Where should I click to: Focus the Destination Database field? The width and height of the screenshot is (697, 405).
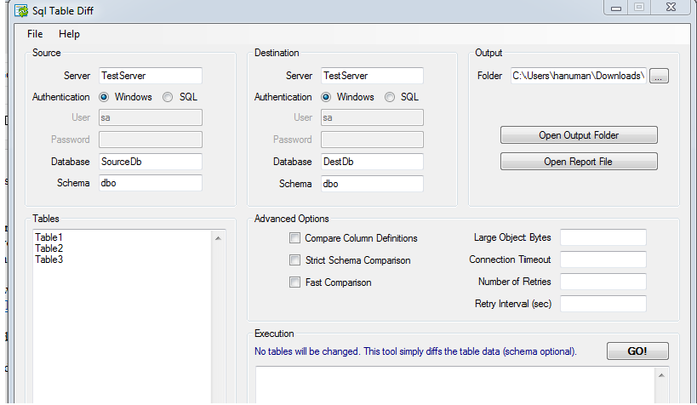pyautogui.click(x=372, y=162)
